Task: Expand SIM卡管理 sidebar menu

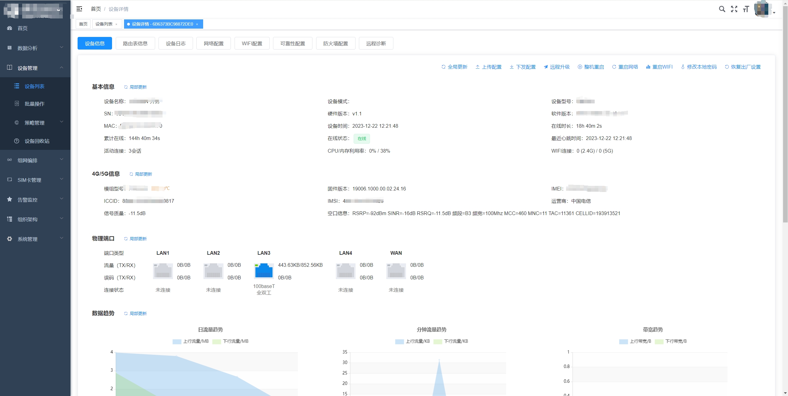Action: [x=35, y=180]
